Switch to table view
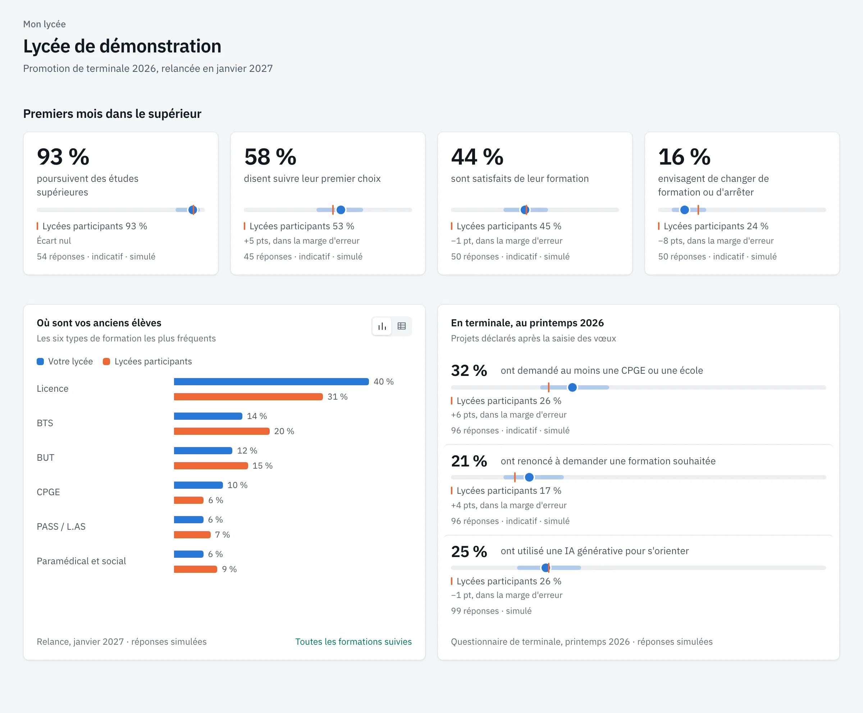This screenshot has width=863, height=713. (402, 326)
